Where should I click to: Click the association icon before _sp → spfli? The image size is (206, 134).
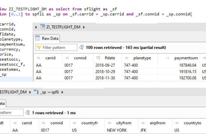36,92
